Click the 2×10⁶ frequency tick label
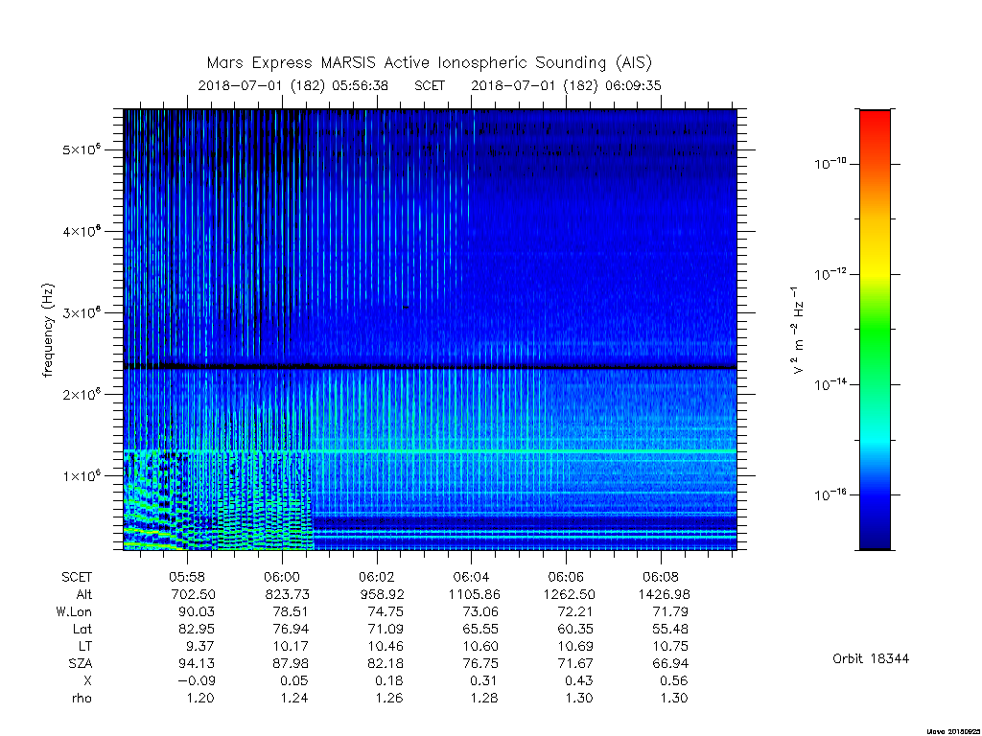The height and width of the screenshot is (736, 982). 82,394
